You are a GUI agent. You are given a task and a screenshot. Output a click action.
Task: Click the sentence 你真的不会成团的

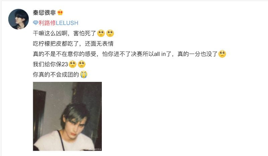click(x=56, y=74)
